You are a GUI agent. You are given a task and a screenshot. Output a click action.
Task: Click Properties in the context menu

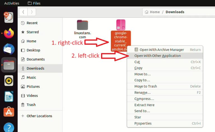coord(143,123)
